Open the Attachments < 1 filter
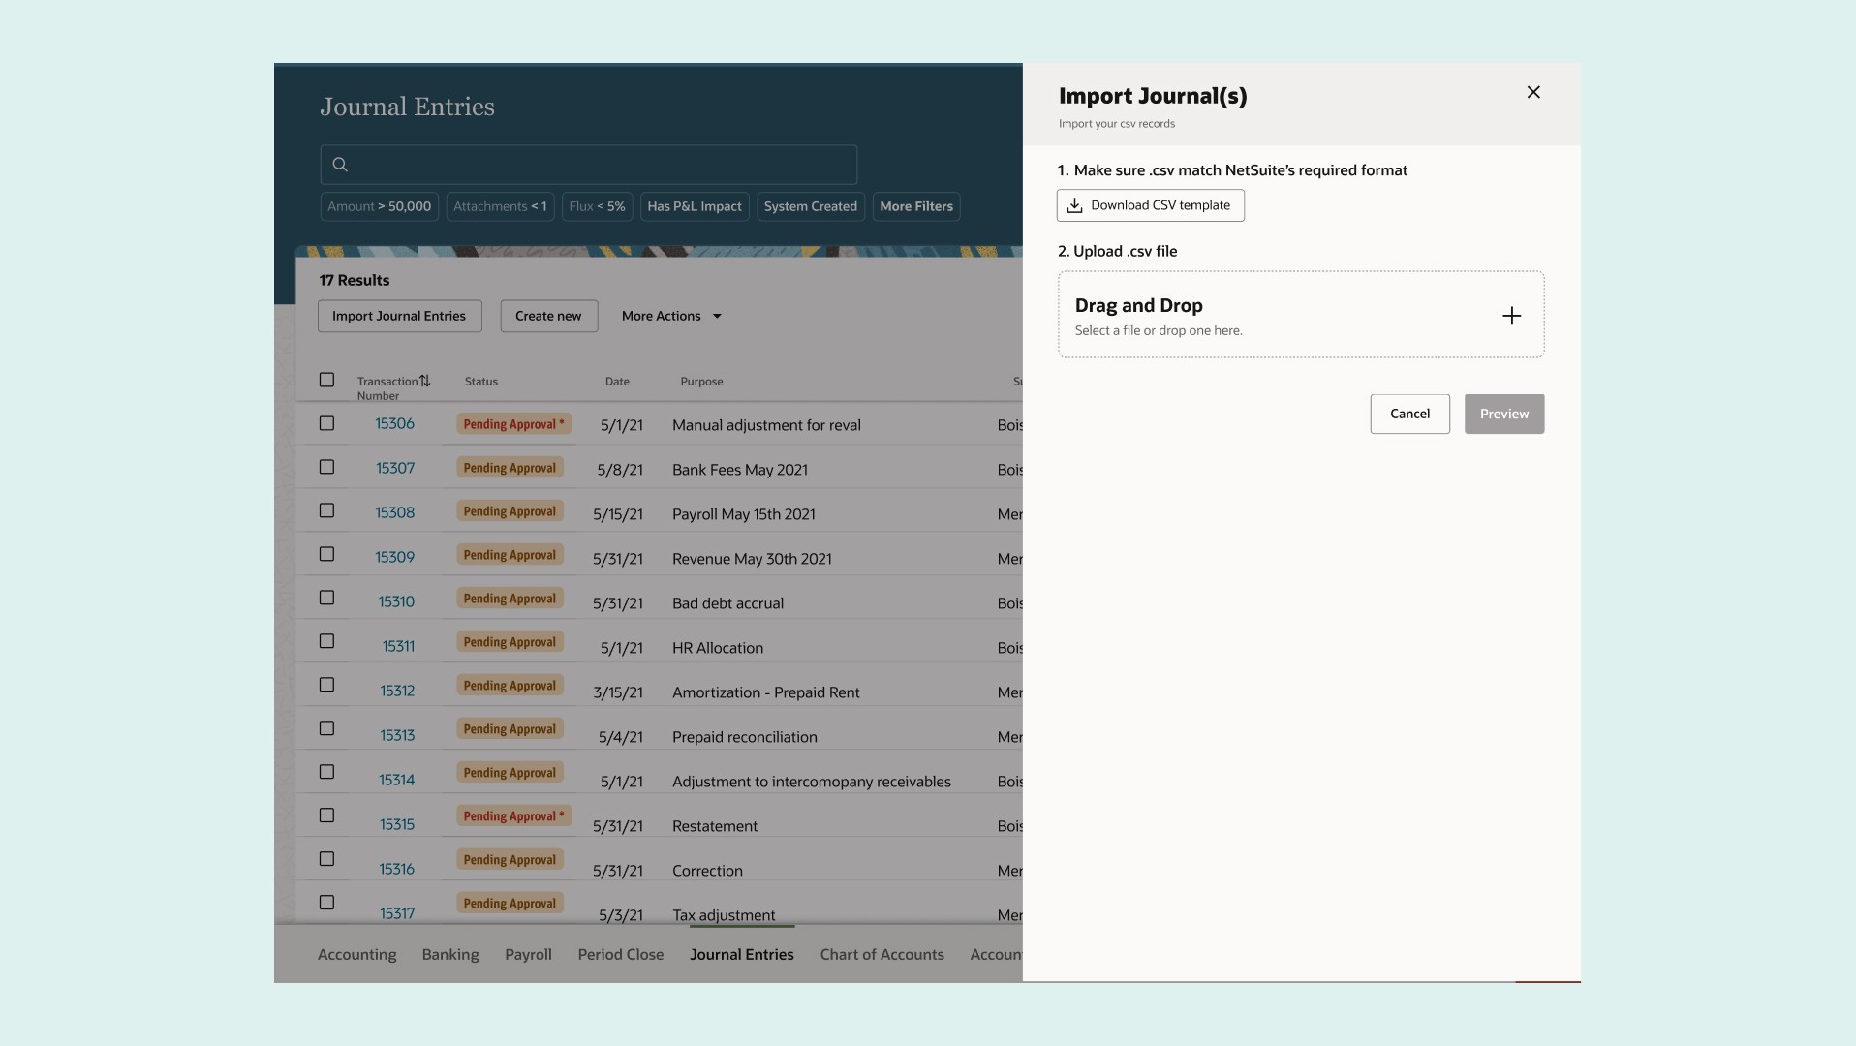 [x=500, y=206]
